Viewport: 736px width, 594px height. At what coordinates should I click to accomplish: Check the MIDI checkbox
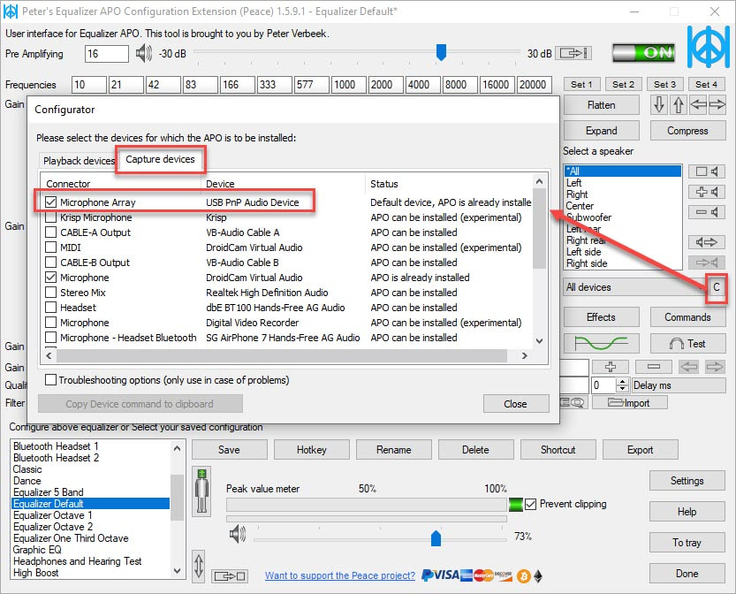pyautogui.click(x=50, y=247)
